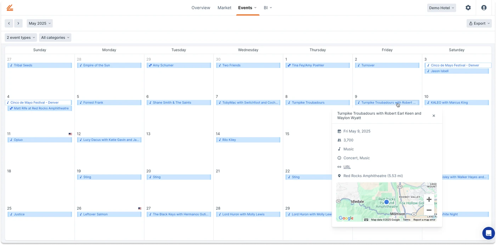This screenshot has height=245, width=496.
Task: Open the Walker Hayes event on Saturday
Action: coord(466,177)
